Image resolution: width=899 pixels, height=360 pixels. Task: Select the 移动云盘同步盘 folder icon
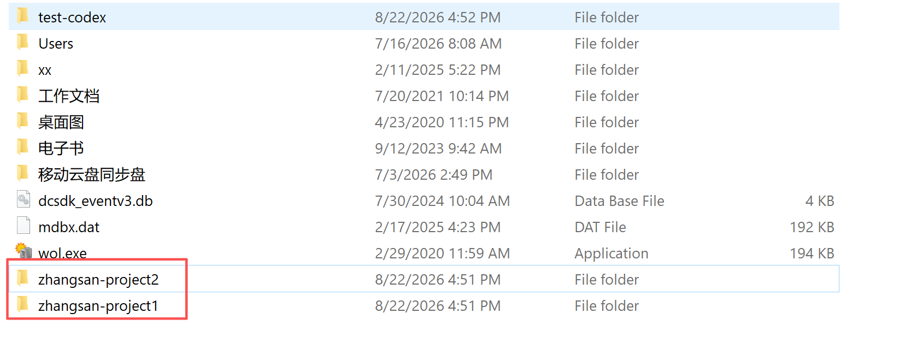click(23, 173)
